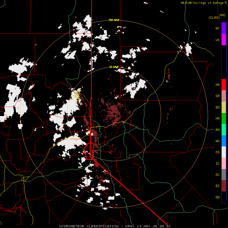
Task: Select the dark brown BI legend swatch
Action: [x=224, y=186]
